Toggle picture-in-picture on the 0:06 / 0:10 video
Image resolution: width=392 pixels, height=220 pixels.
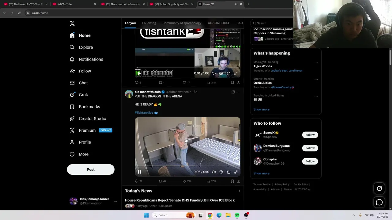tap(228, 172)
